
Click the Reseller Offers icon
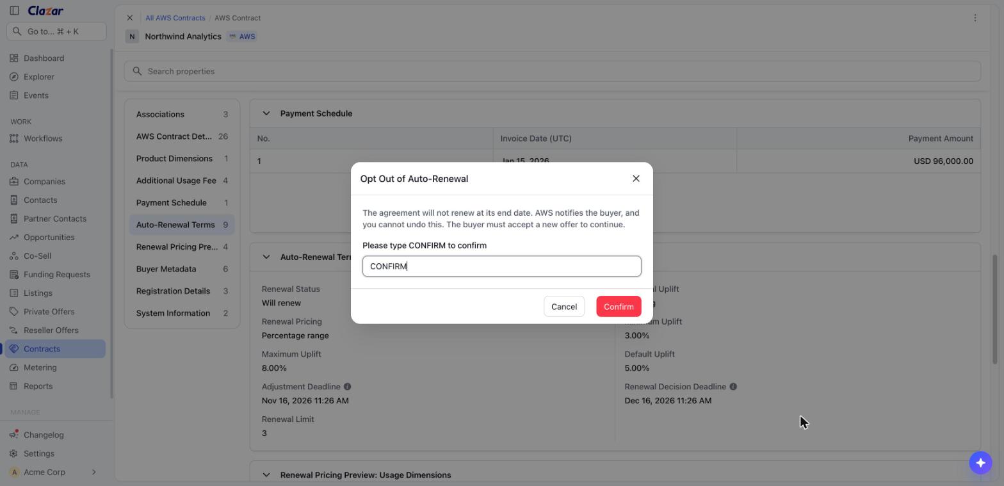pyautogui.click(x=14, y=330)
